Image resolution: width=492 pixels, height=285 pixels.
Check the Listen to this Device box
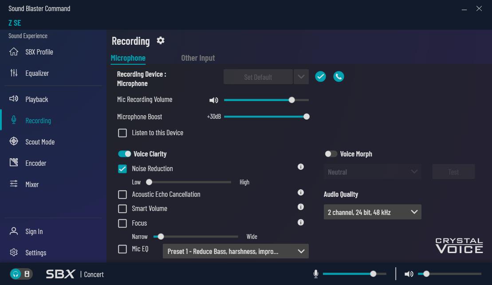[x=122, y=133]
